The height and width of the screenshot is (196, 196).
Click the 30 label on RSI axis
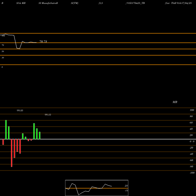pyautogui.click(x=3, y=58)
